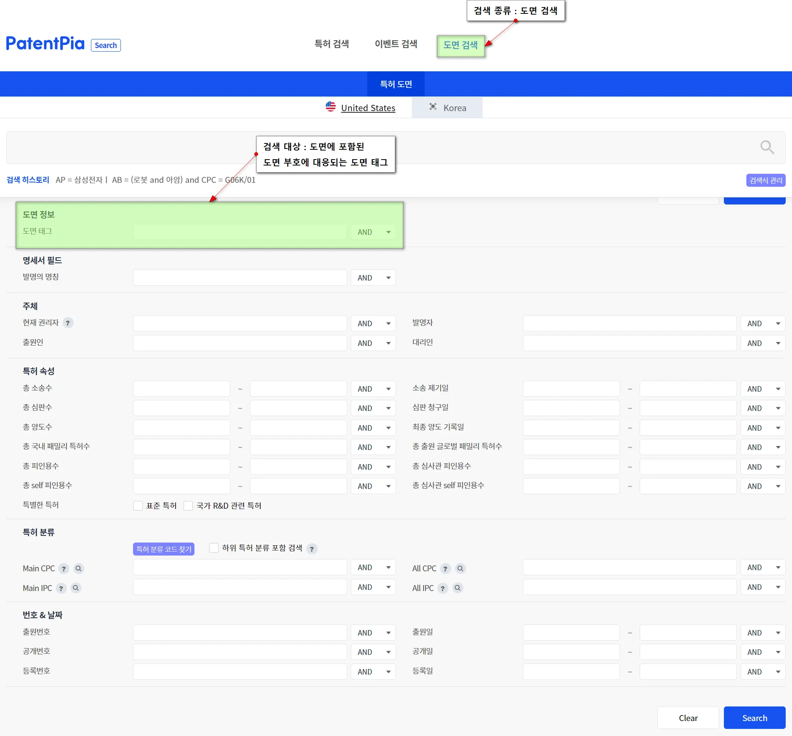792x736 pixels.
Task: Click Main CPC question mark icon
Action: point(64,569)
